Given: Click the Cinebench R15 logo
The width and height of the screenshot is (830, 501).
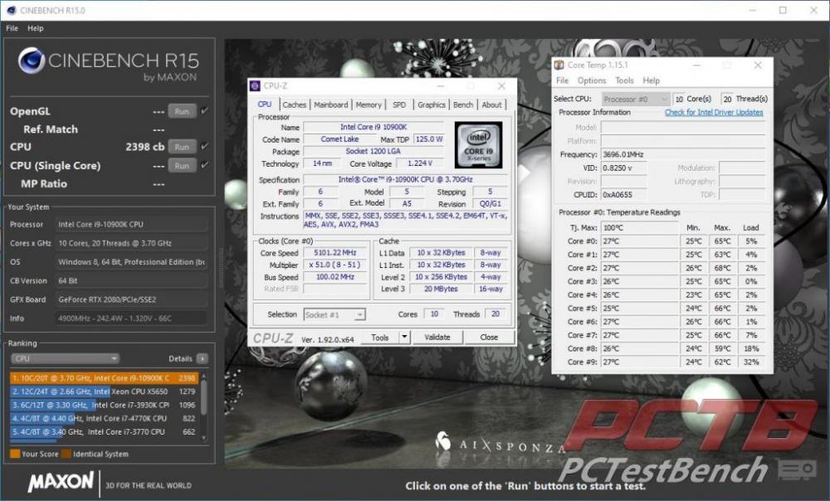Looking at the screenshot, I should click(109, 64).
